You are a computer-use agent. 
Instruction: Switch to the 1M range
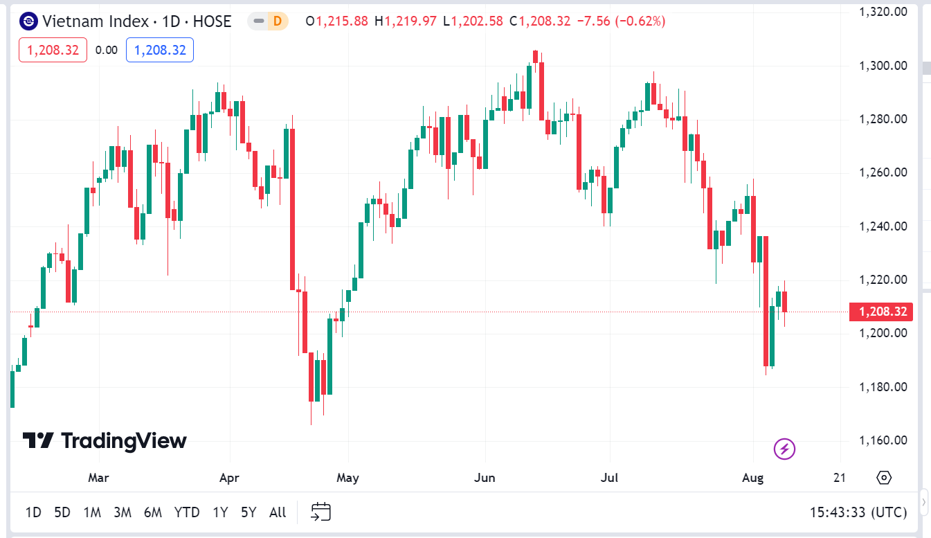click(x=92, y=512)
